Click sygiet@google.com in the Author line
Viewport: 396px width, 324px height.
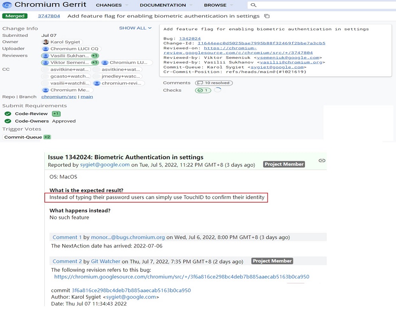(x=131, y=297)
